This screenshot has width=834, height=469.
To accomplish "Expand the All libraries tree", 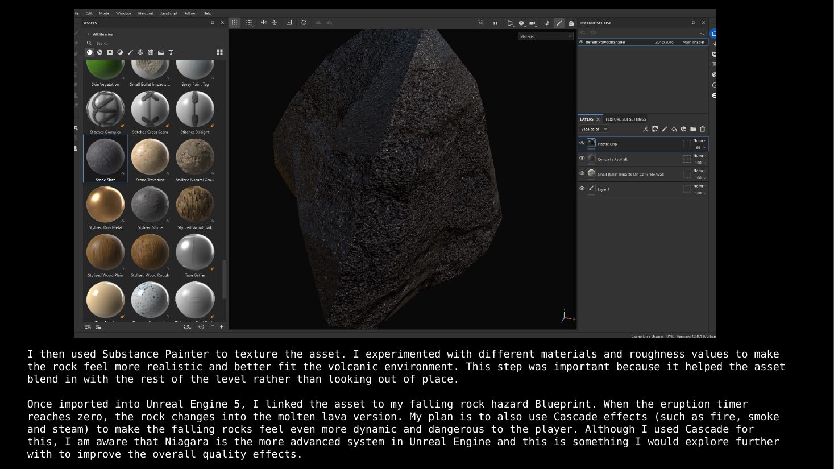I will [x=88, y=34].
